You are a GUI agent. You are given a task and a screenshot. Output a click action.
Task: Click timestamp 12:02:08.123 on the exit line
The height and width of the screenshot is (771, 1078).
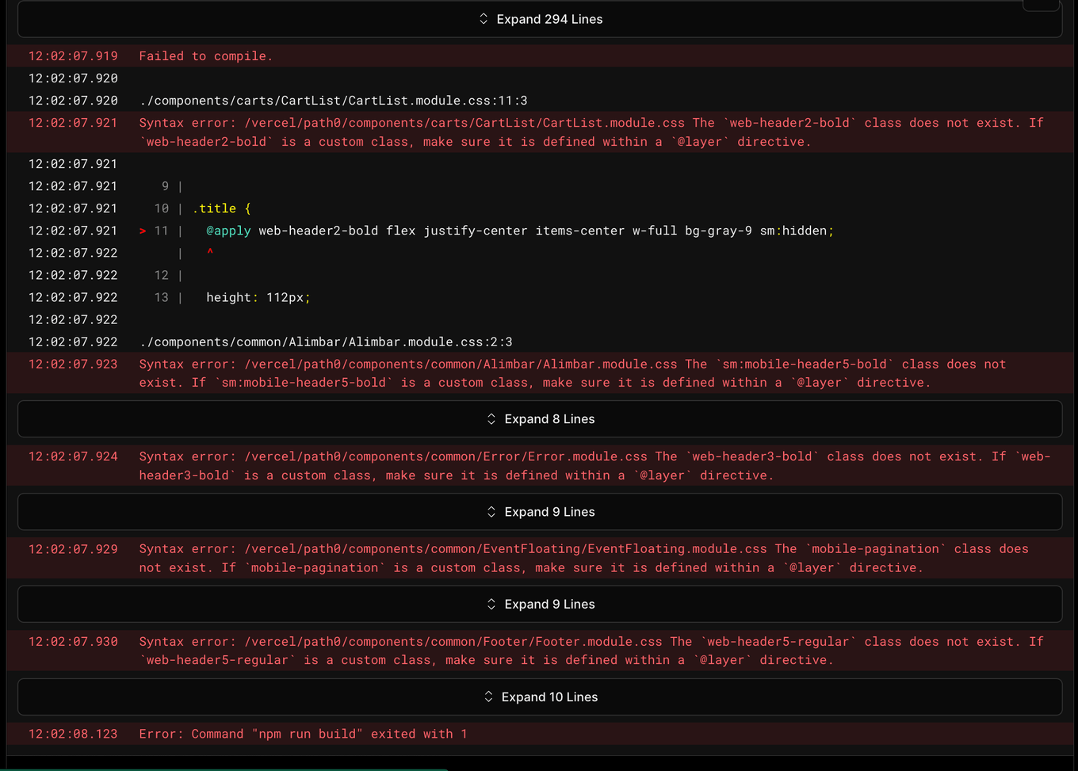coord(72,734)
